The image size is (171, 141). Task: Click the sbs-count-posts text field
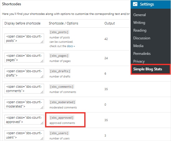[24, 38]
